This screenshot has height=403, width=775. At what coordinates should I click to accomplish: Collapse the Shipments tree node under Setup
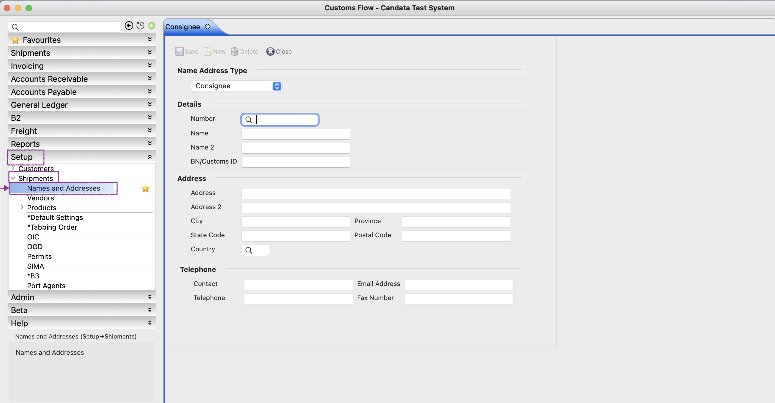point(13,178)
